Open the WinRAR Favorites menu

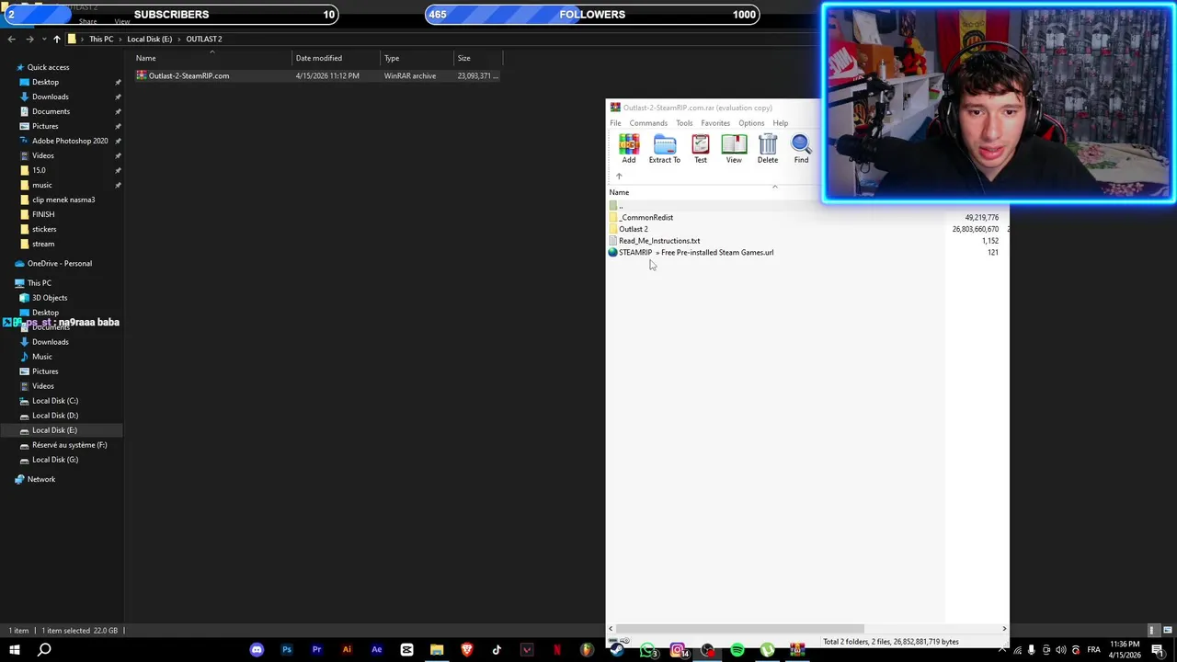(715, 123)
